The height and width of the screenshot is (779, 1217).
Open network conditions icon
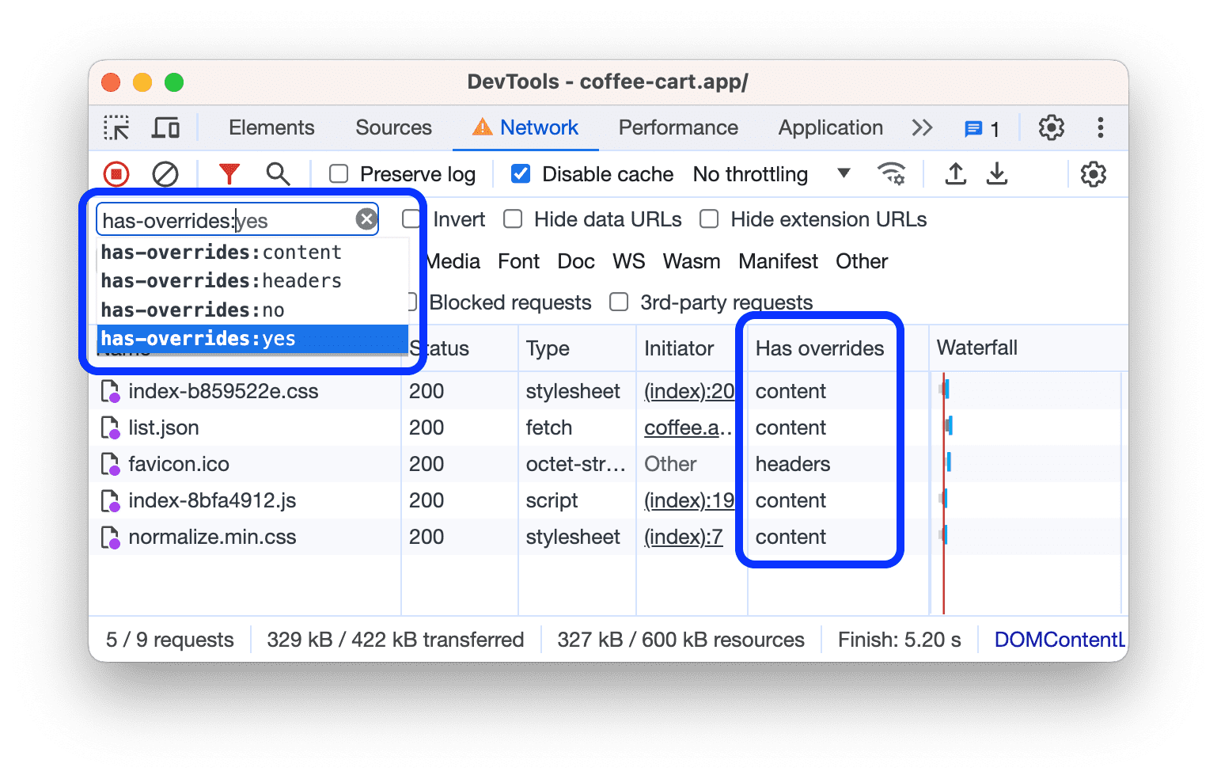pyautogui.click(x=892, y=174)
